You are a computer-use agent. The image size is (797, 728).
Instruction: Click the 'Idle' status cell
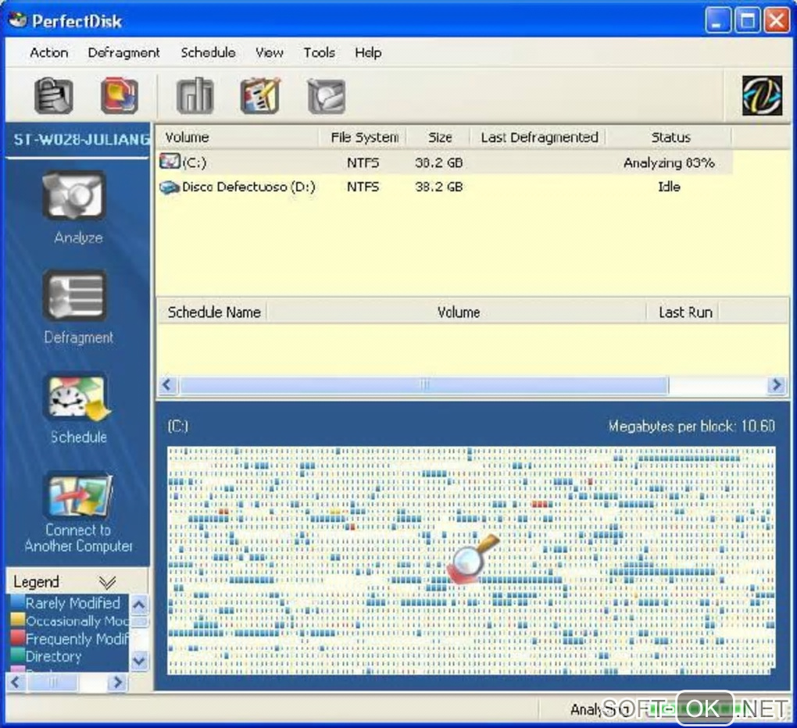(669, 187)
